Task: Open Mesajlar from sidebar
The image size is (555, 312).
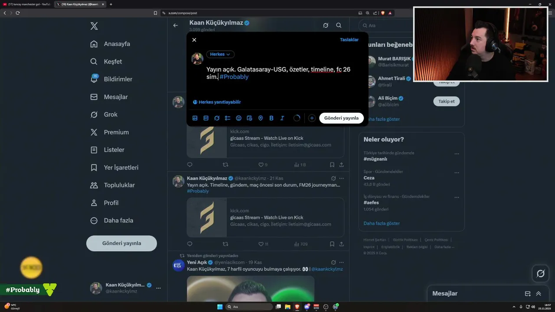Action: [x=109, y=97]
